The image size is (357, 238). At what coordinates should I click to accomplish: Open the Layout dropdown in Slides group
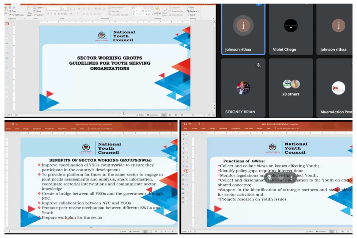tap(38, 8)
